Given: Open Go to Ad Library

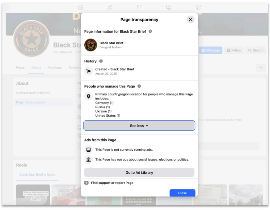Looking at the screenshot, I should coord(139,172).
